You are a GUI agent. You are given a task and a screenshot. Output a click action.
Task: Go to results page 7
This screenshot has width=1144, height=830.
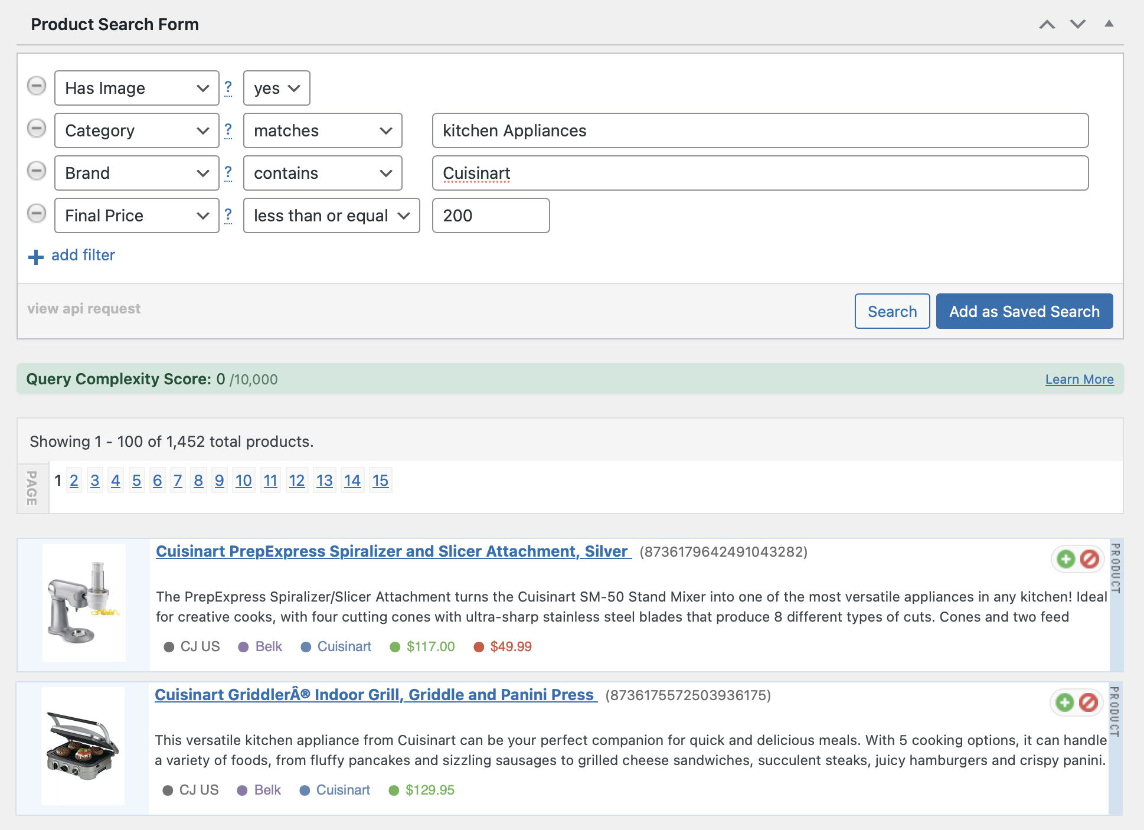pyautogui.click(x=178, y=481)
